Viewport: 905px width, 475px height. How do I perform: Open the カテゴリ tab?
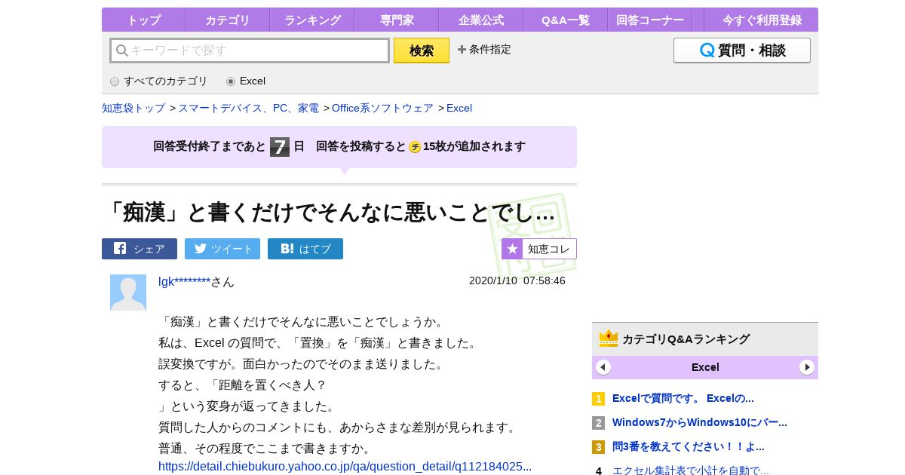click(227, 20)
